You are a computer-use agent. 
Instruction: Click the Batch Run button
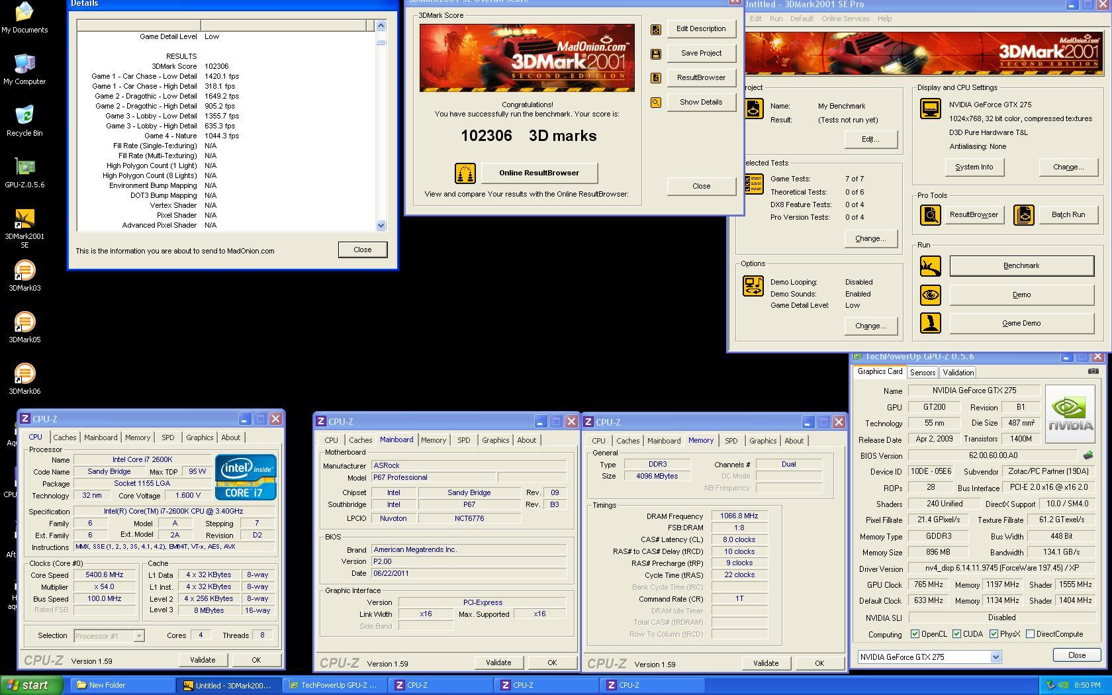point(1068,214)
